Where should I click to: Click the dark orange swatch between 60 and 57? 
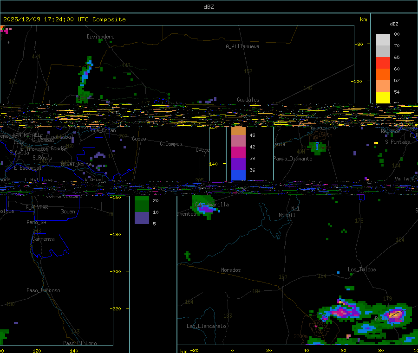[x=383, y=74]
